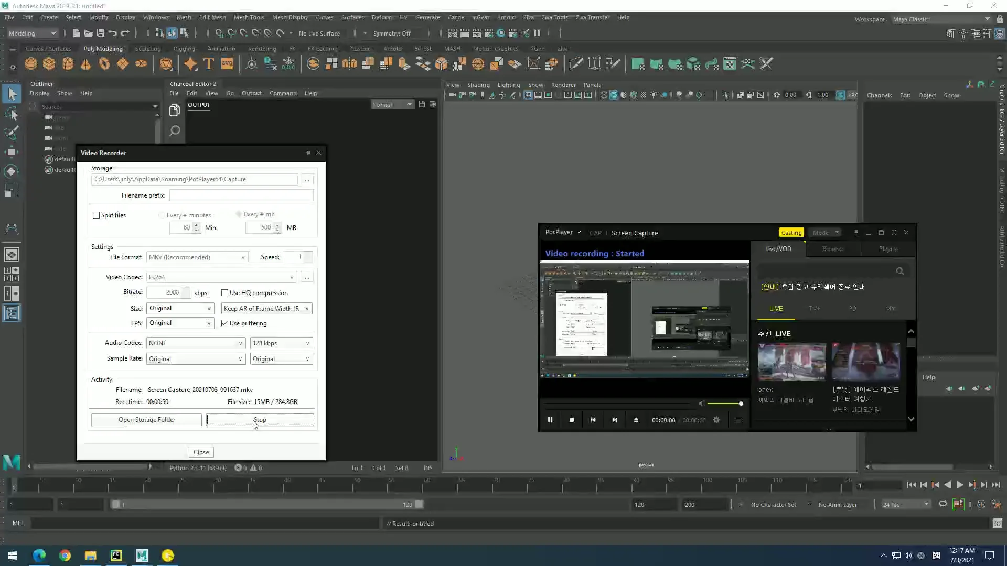Open the Size Original dropdown
1007x566 pixels.
tap(180, 308)
